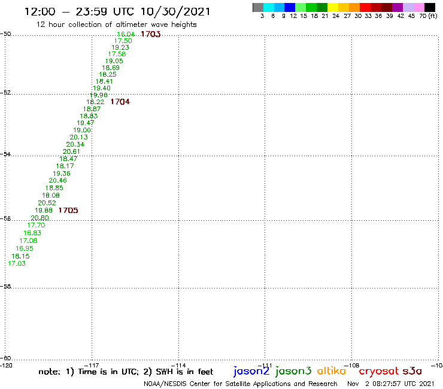Image resolution: width=443 pixels, height=389 pixels.
Task: Click the wave height value 18.85
Action: [54, 188]
